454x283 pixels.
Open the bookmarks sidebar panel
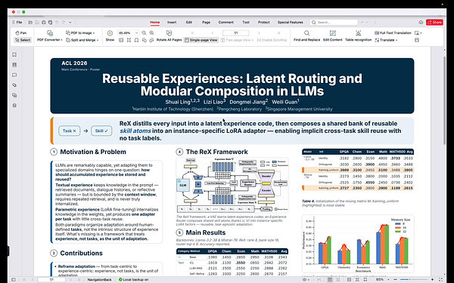[14, 54]
